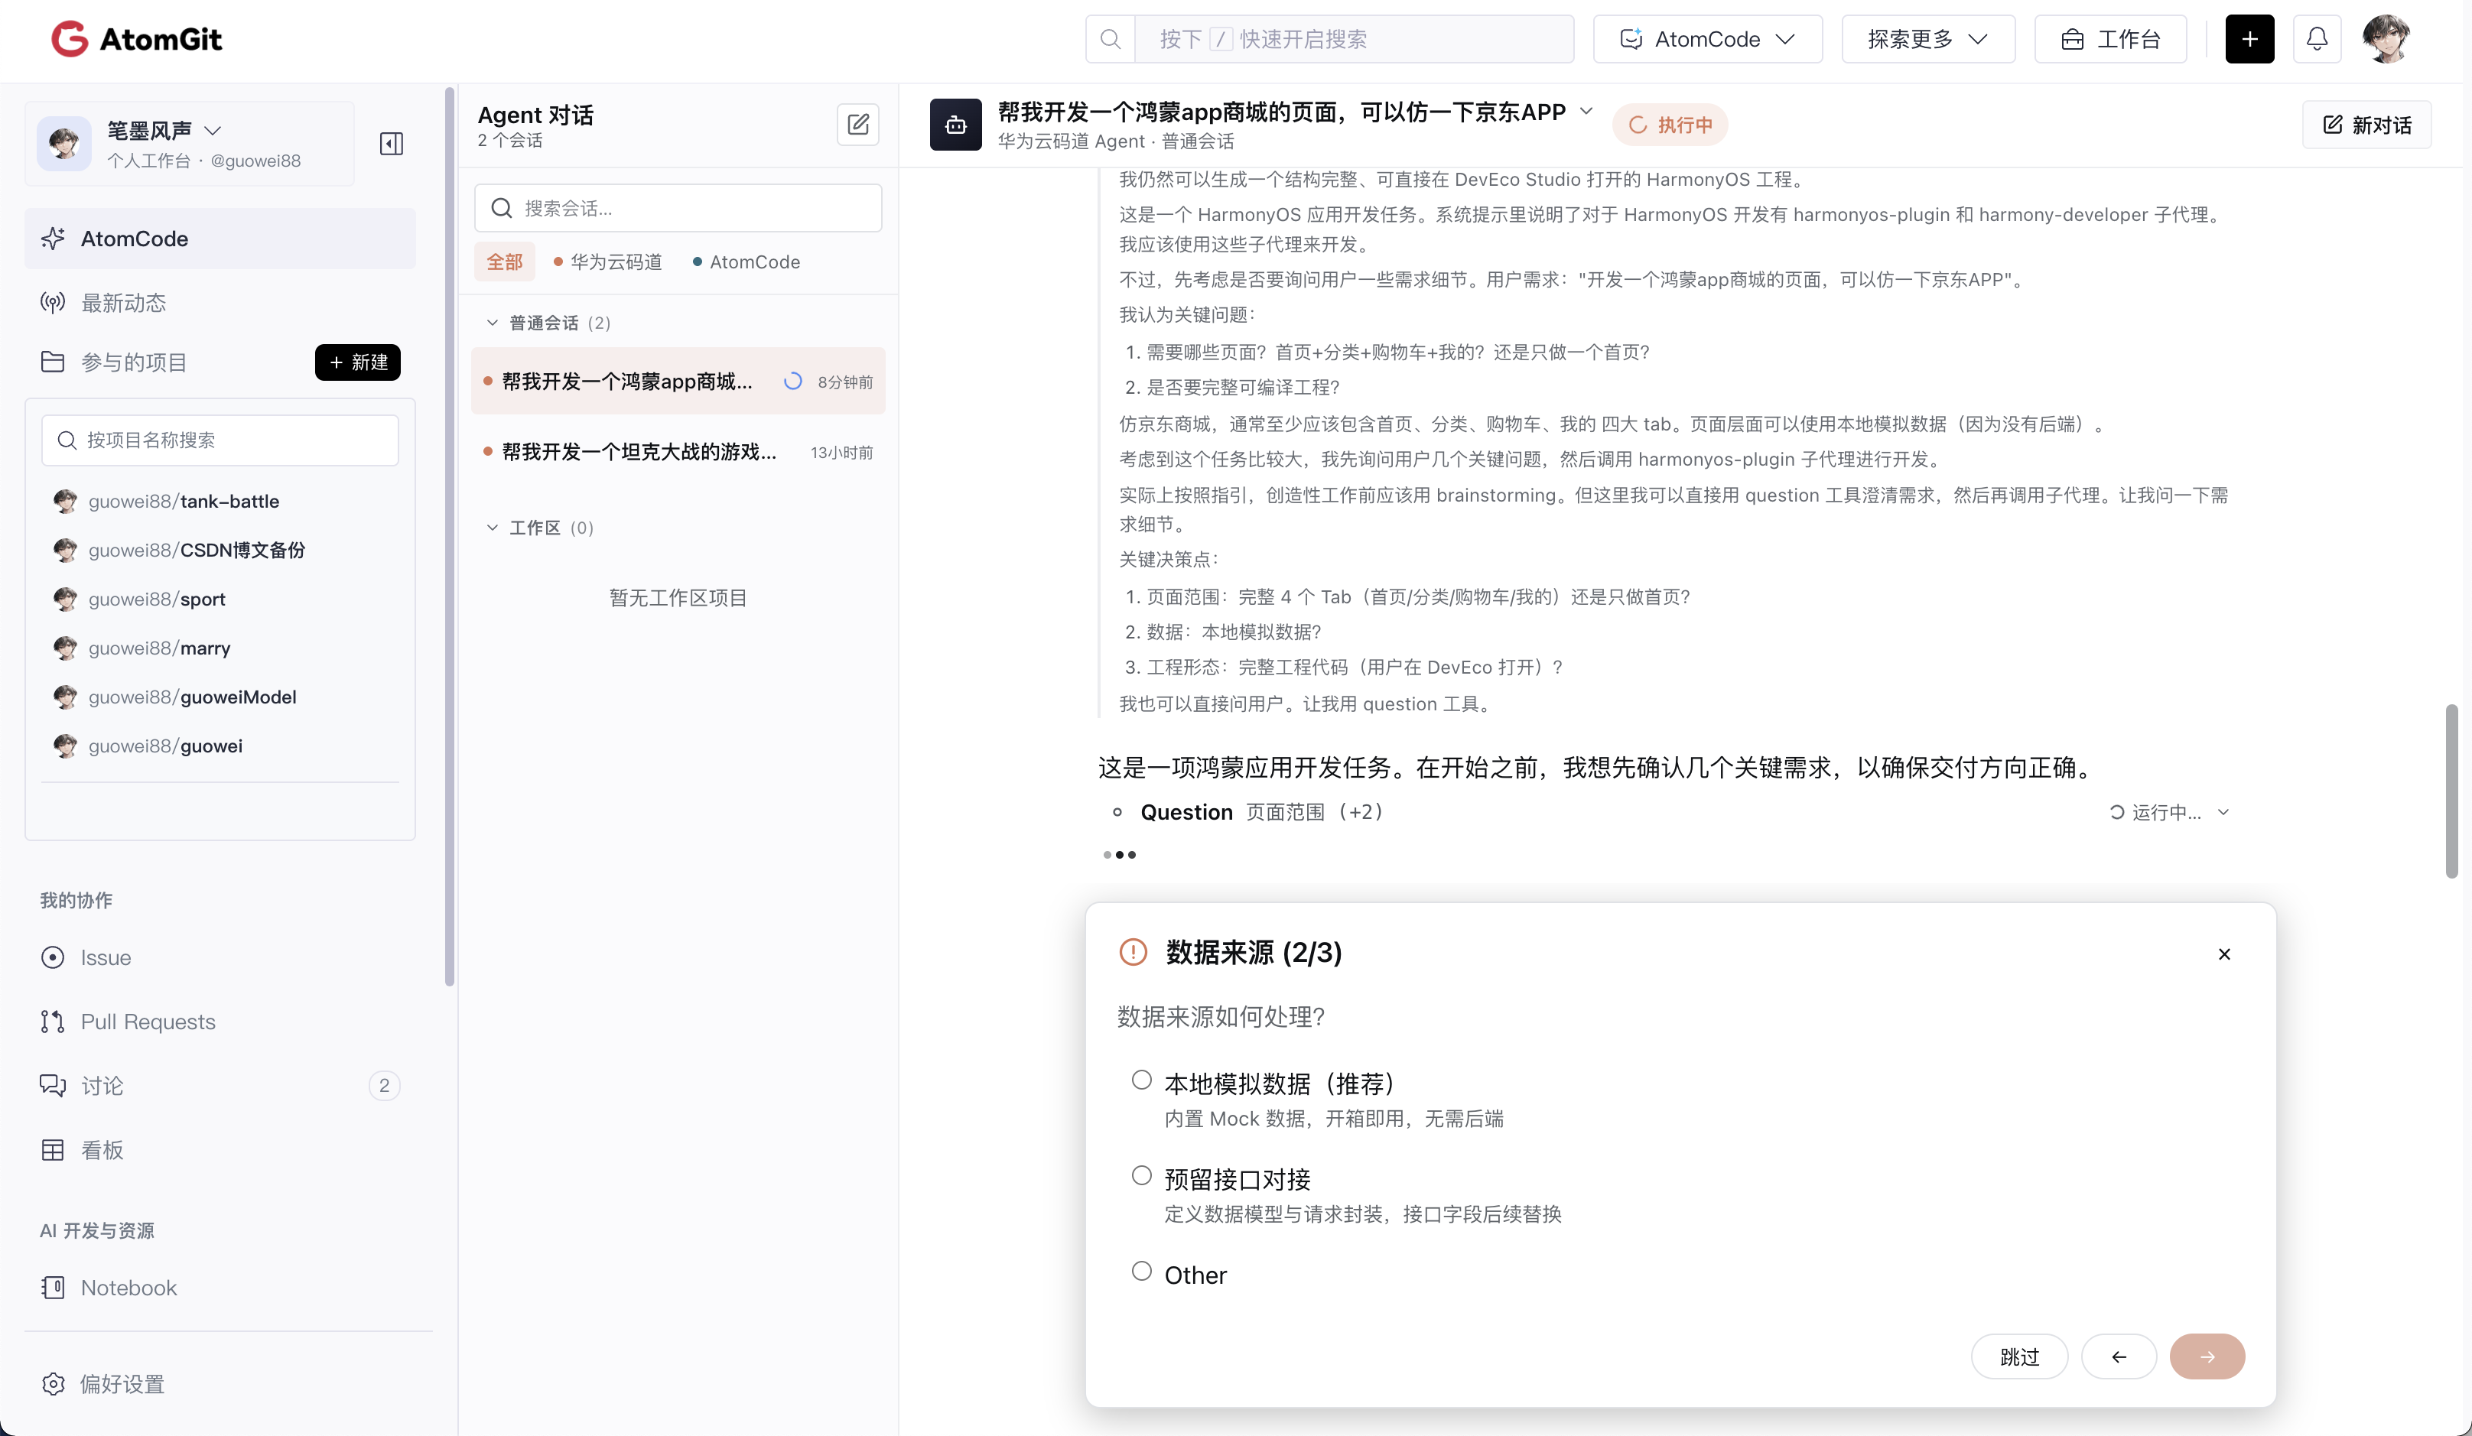Focus the 按项目名称搜索 field
The width and height of the screenshot is (2472, 1436).
point(220,440)
